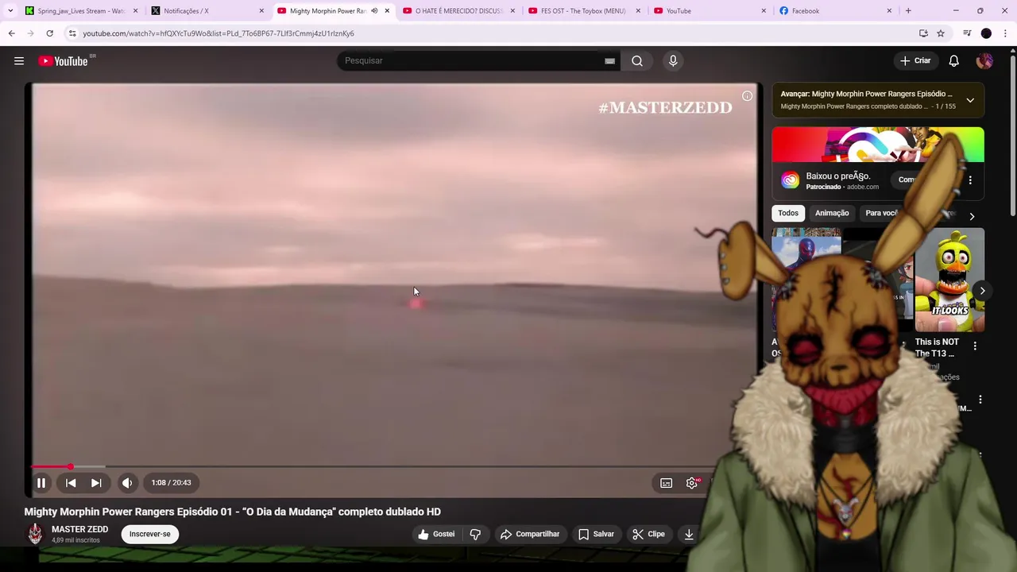This screenshot has width=1017, height=572.
Task: Expand the playlist panel chevron
Action: tap(970, 100)
